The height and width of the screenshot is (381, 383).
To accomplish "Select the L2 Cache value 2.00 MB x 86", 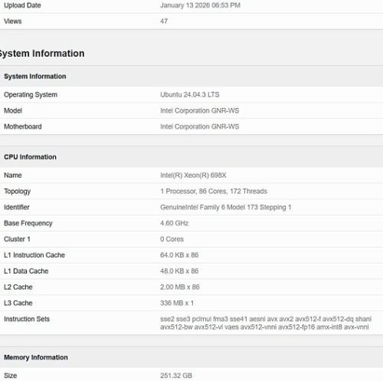I will 180,287.
